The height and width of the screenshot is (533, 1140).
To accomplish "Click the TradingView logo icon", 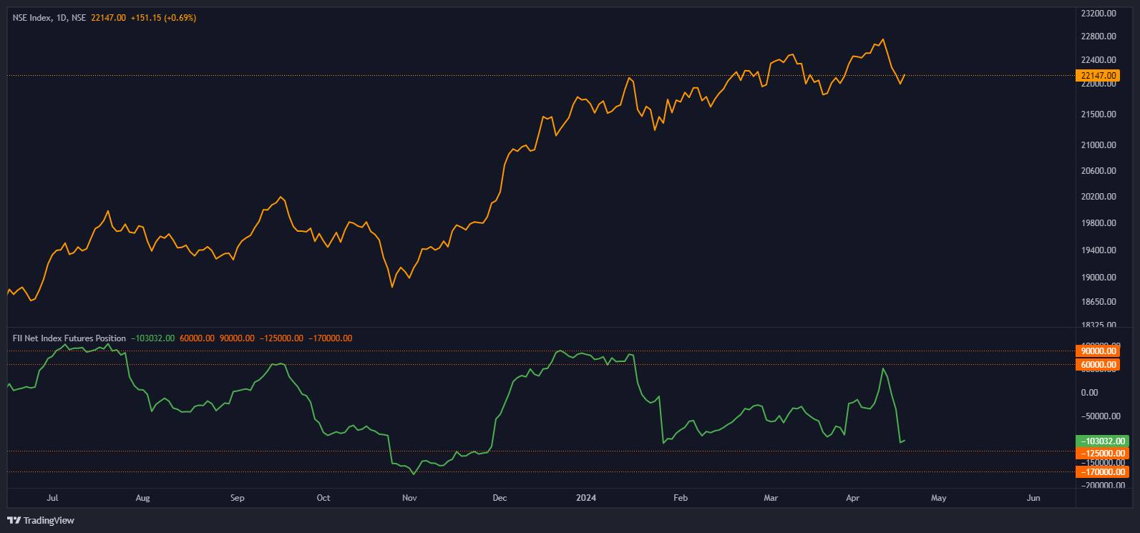I will [x=14, y=520].
